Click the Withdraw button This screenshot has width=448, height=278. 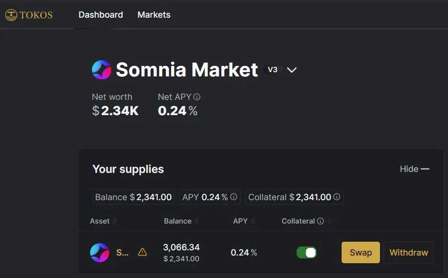coord(409,252)
